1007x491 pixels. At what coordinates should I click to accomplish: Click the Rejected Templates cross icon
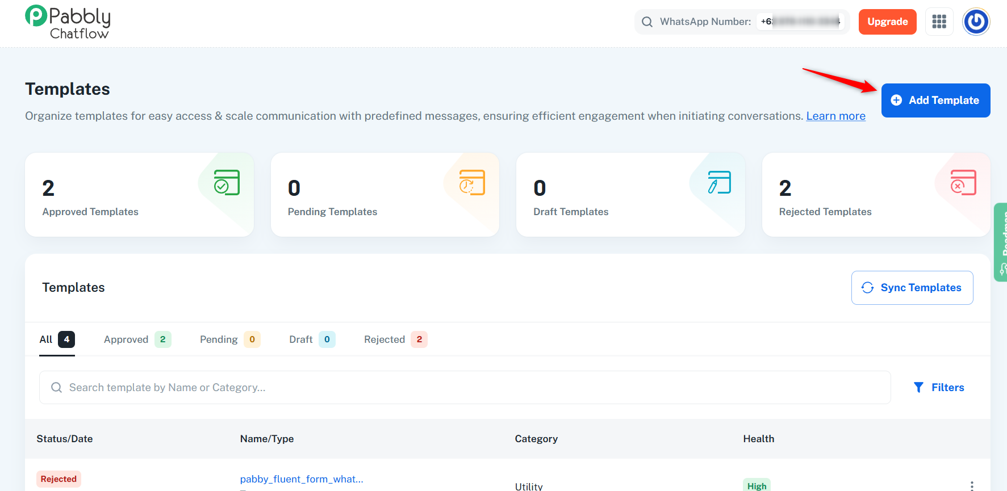click(963, 183)
